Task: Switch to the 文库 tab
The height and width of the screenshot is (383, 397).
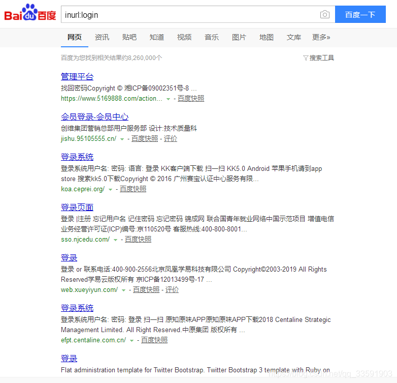Action: [x=294, y=37]
